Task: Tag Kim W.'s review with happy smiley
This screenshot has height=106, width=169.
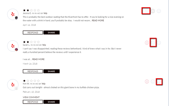Action: [159, 81]
